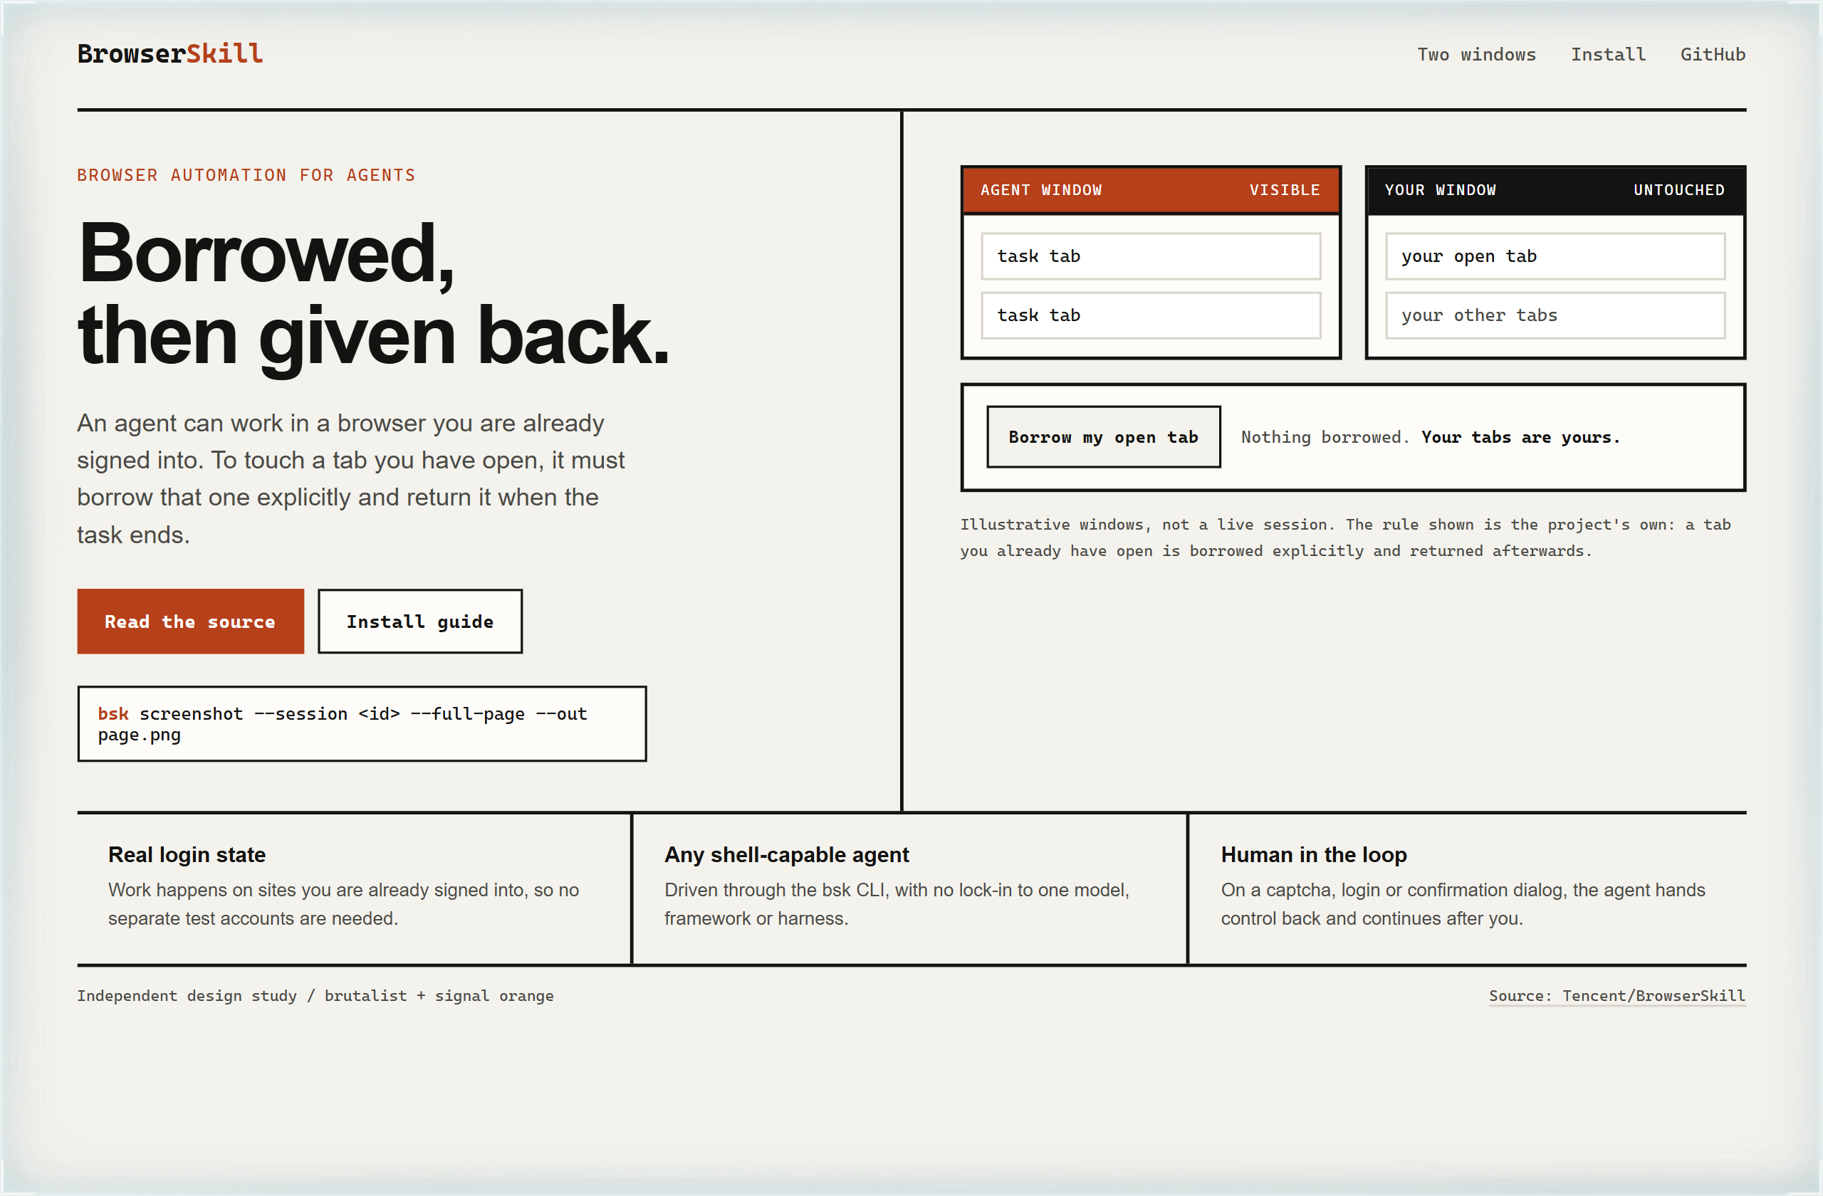Visit the GitHub nav link

click(1713, 54)
